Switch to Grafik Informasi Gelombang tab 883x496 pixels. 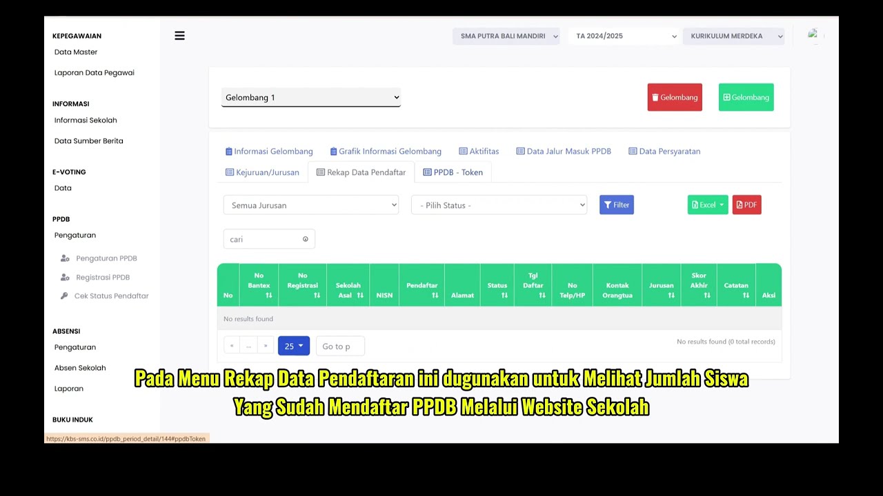[x=386, y=151]
